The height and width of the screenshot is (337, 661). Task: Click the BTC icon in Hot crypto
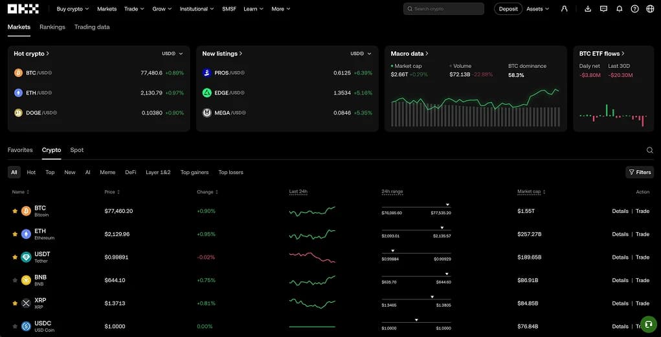point(18,73)
